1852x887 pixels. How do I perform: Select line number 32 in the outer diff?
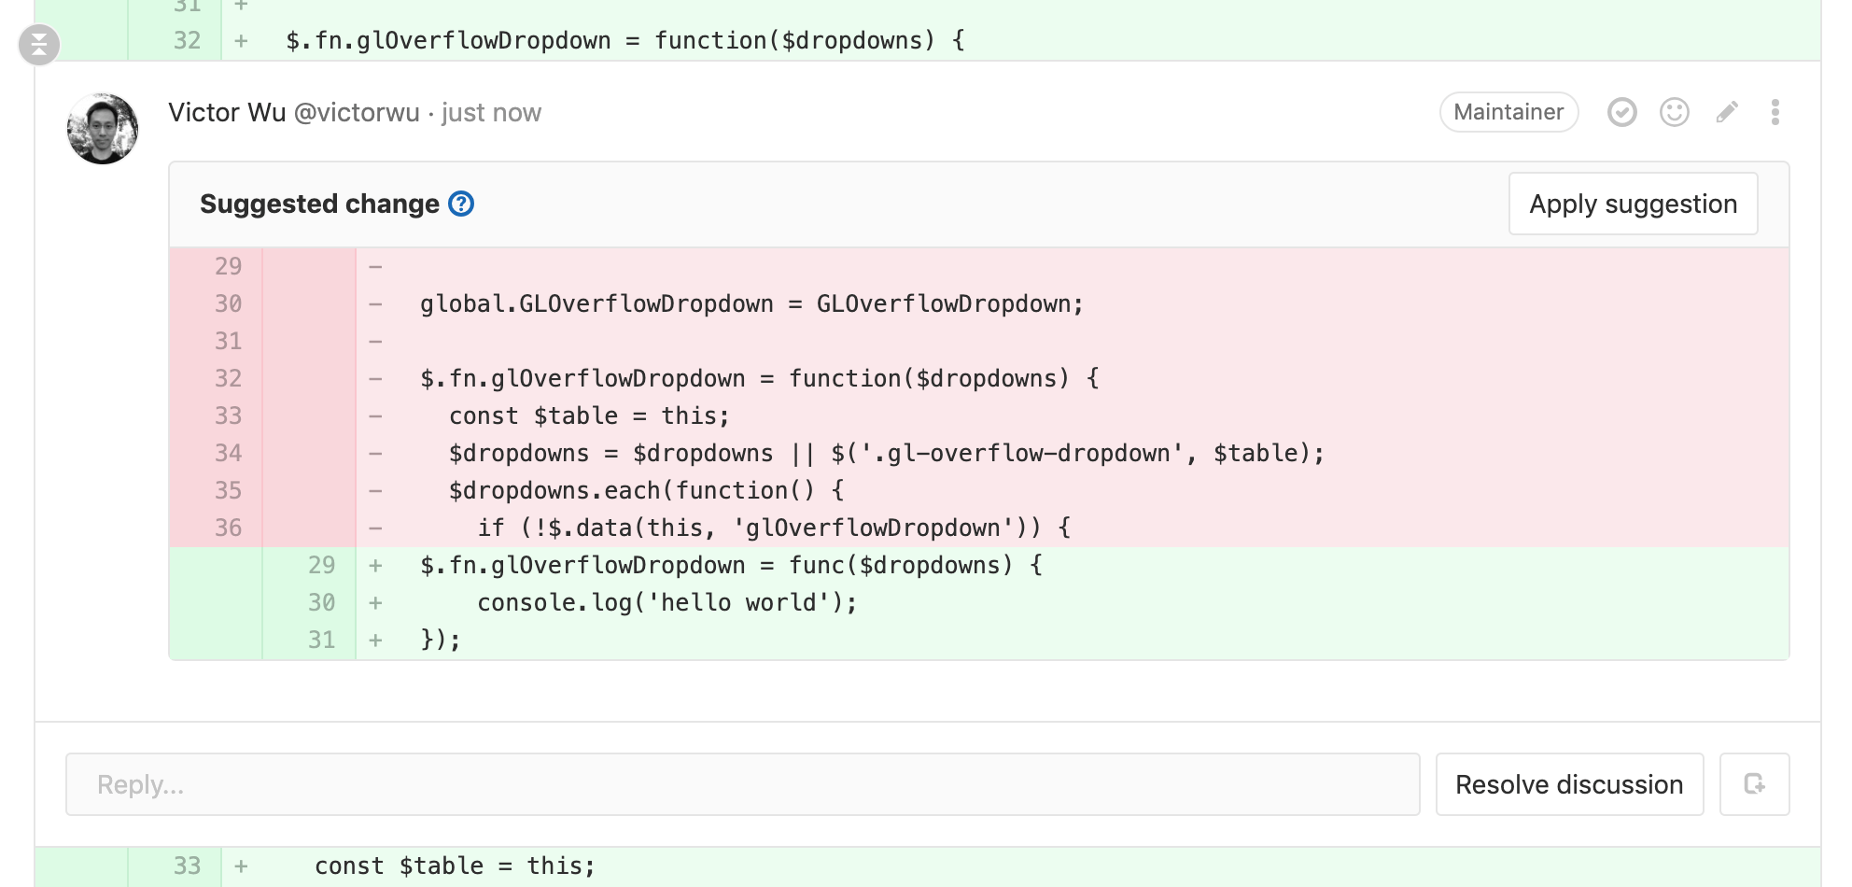click(x=186, y=40)
